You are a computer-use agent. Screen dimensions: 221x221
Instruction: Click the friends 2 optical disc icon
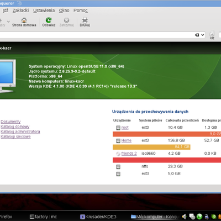pyautogui.click(x=118, y=154)
